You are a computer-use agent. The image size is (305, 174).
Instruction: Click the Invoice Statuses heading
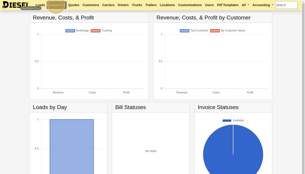[x=218, y=107]
